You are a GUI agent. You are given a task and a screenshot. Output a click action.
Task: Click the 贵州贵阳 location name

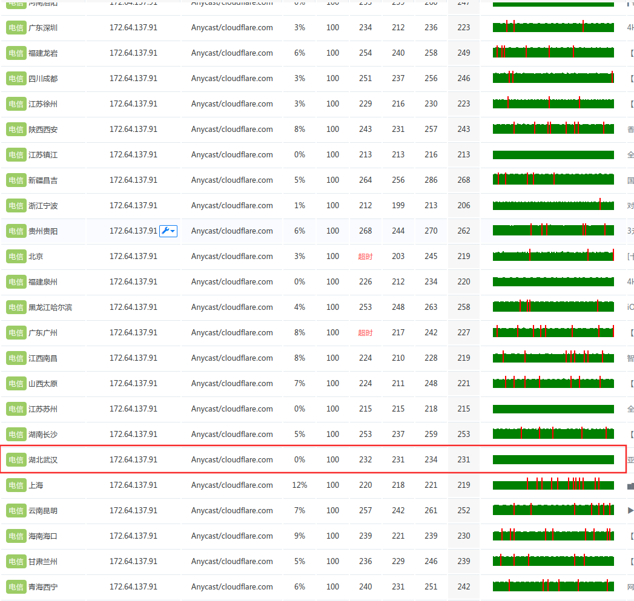(43, 231)
